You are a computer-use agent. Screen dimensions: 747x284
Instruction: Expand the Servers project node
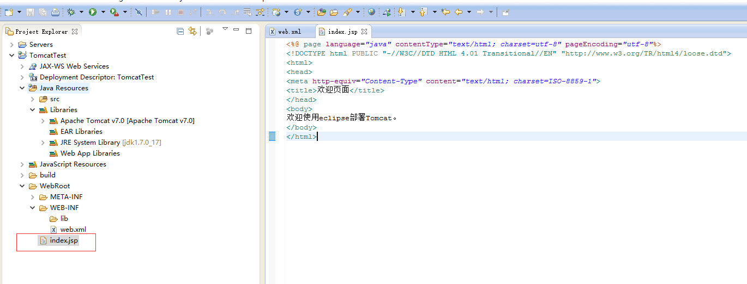(x=11, y=45)
